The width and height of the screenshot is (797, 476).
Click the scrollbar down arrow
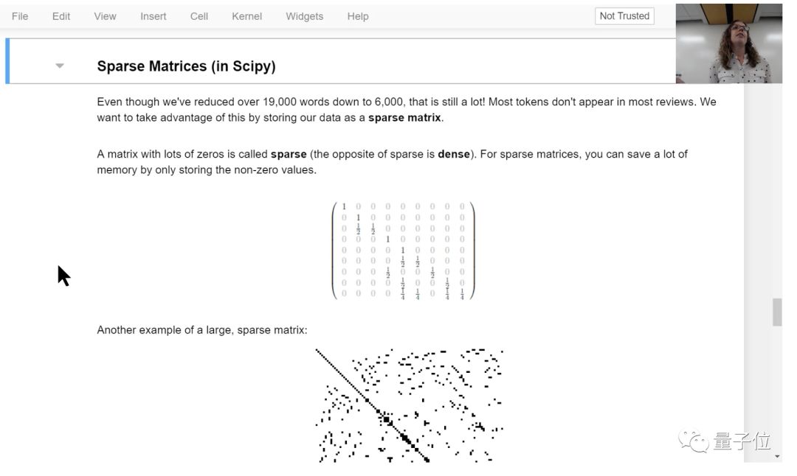776,457
